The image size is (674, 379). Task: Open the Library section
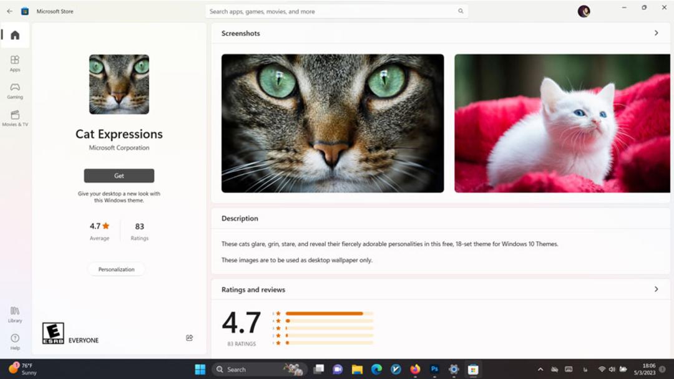pos(15,314)
